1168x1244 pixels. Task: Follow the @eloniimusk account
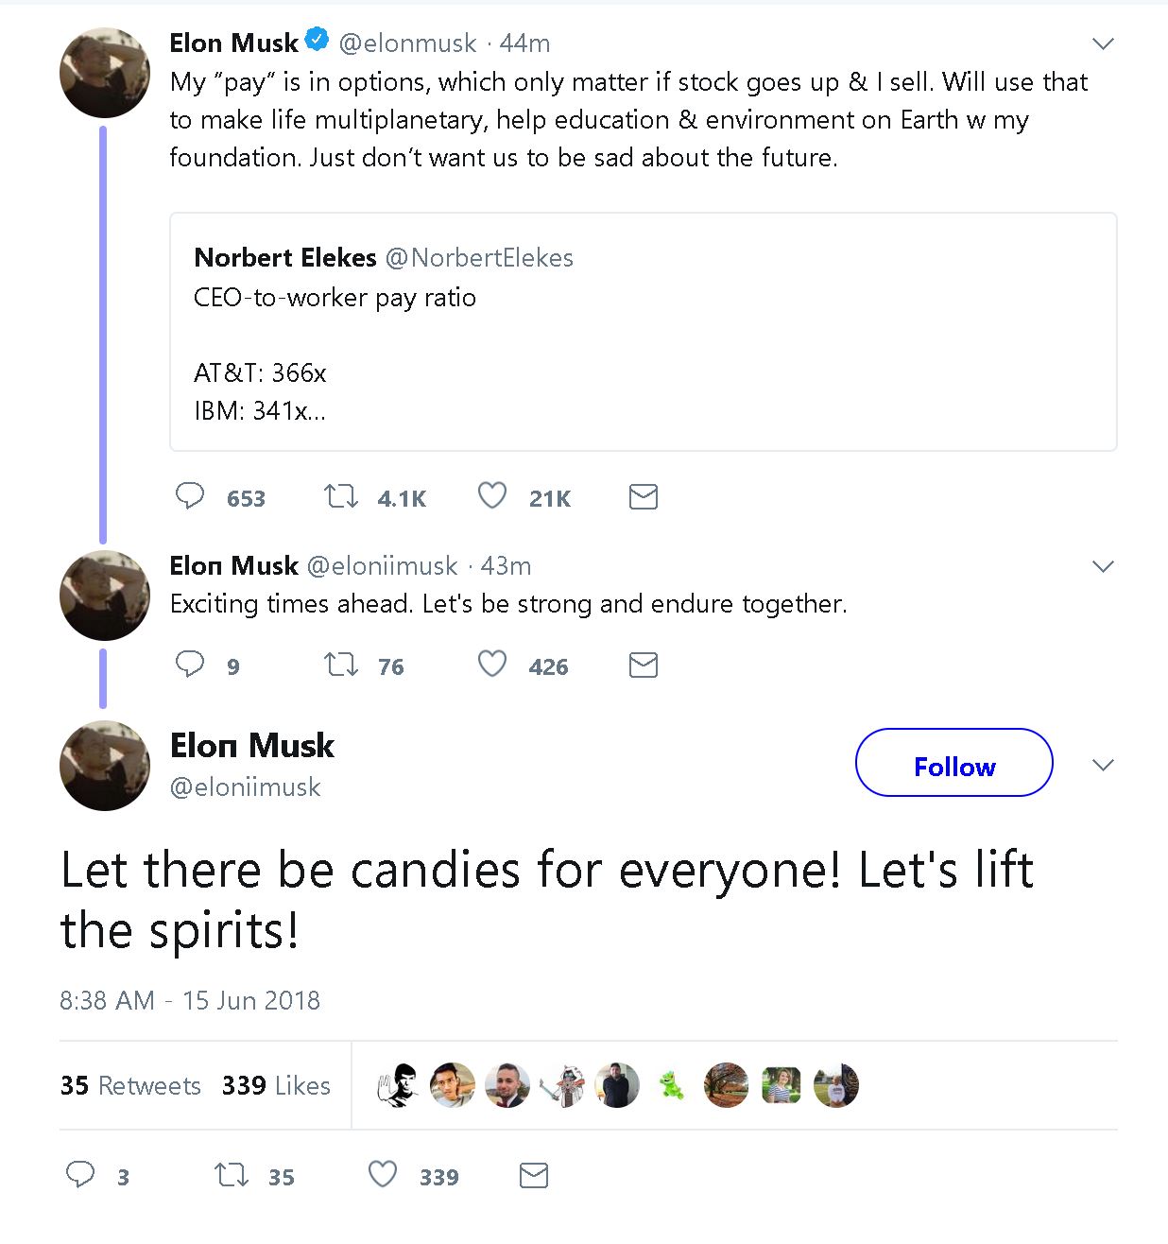(953, 765)
